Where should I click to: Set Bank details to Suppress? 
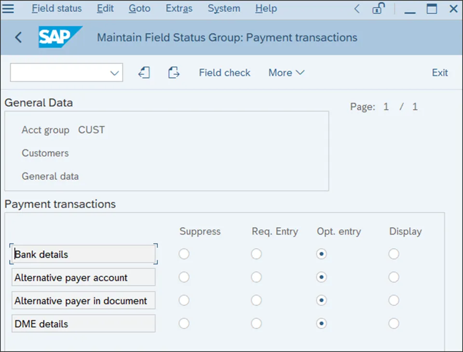tap(184, 254)
